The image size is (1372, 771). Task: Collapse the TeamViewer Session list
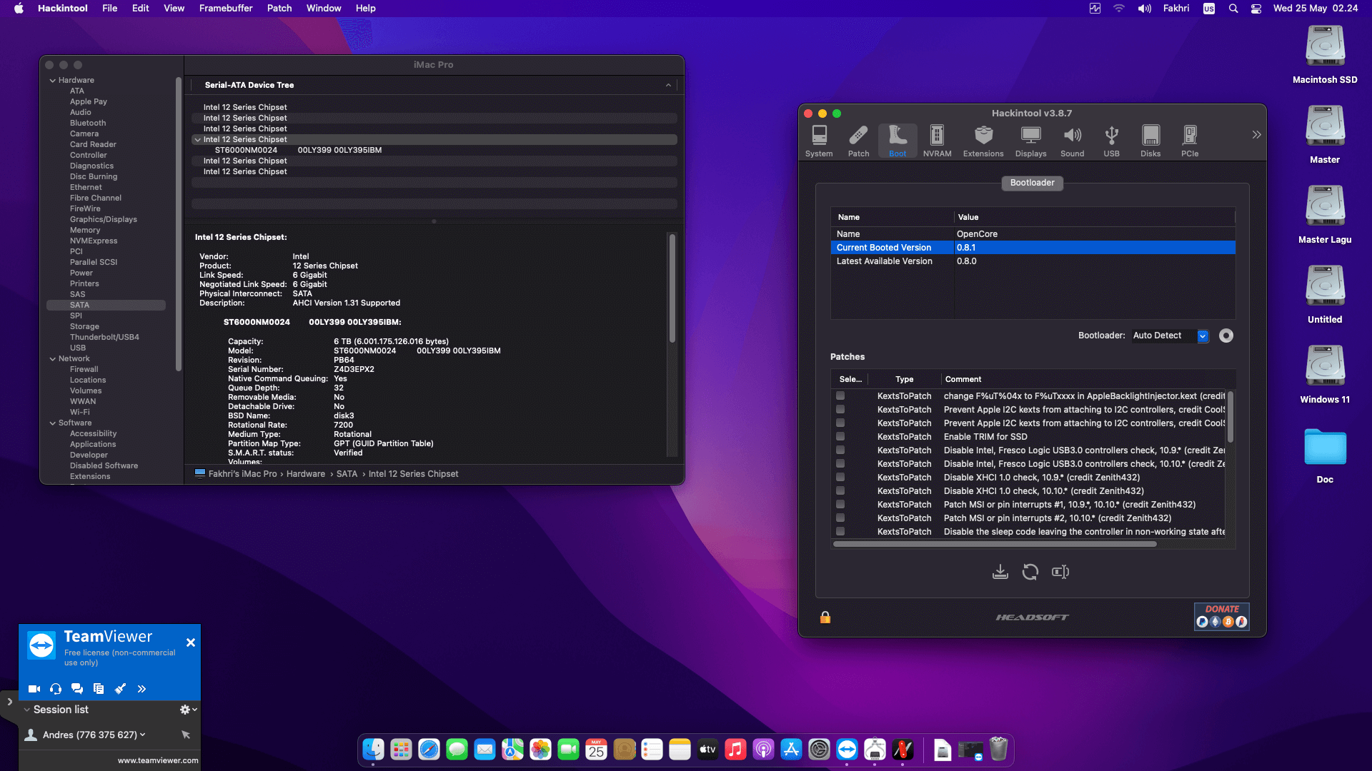[27, 710]
